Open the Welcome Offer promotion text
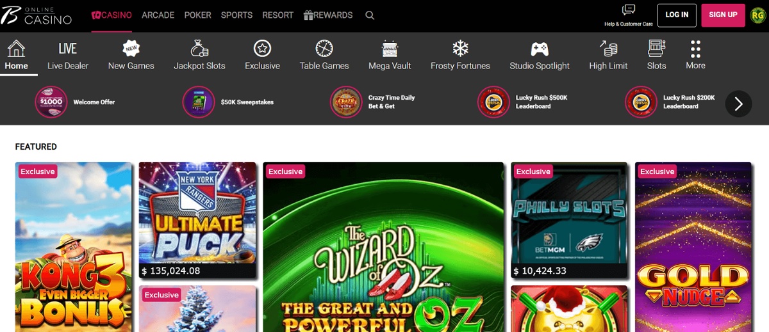This screenshot has height=332, width=769. (x=94, y=102)
